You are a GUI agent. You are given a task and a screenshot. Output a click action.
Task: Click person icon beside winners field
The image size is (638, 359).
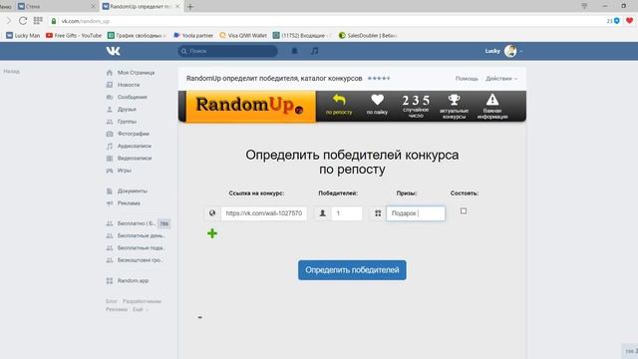(323, 213)
